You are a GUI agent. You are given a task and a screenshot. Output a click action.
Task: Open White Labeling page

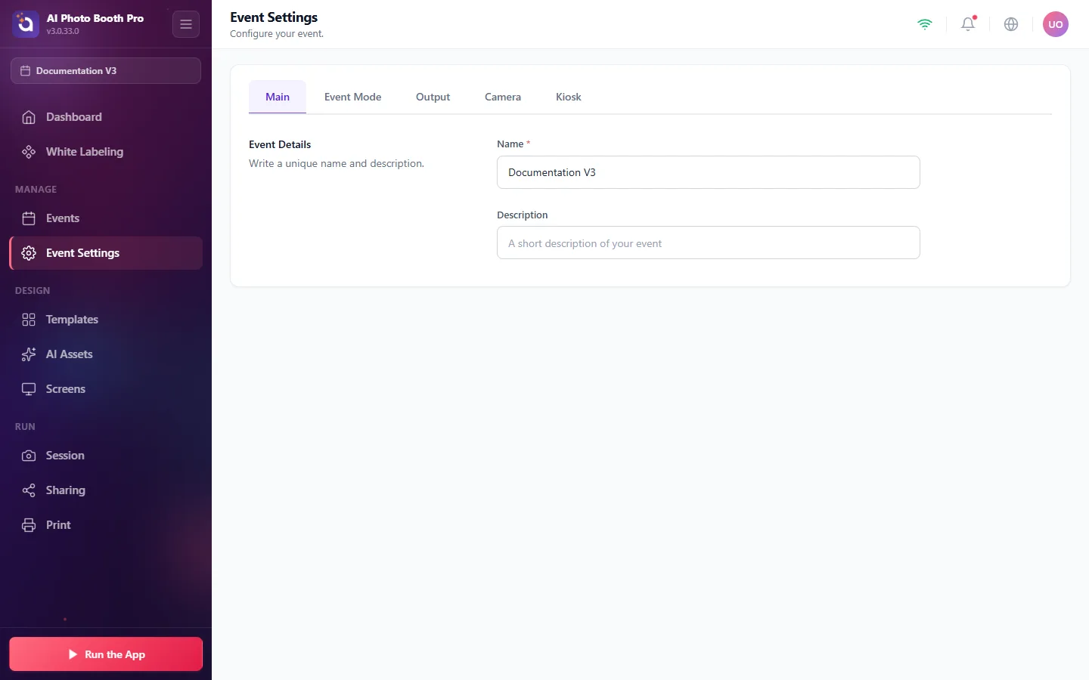pyautogui.click(x=106, y=152)
